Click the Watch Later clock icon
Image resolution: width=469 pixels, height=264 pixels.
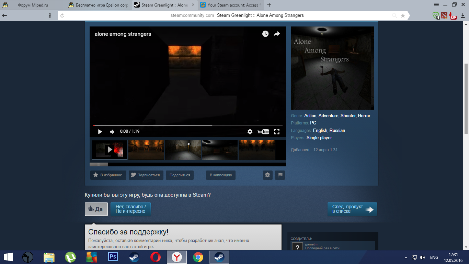click(265, 34)
